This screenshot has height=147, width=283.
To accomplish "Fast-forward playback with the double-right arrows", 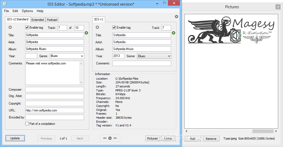I will point(115,138).
